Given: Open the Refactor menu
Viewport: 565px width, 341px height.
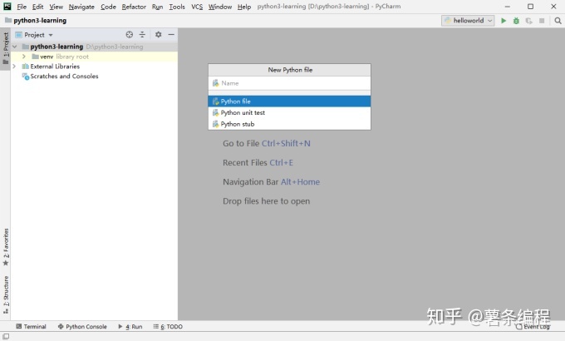Looking at the screenshot, I should coord(134,7).
